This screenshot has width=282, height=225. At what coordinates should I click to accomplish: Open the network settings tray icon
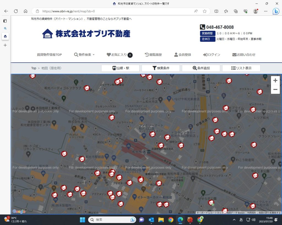[248, 220]
